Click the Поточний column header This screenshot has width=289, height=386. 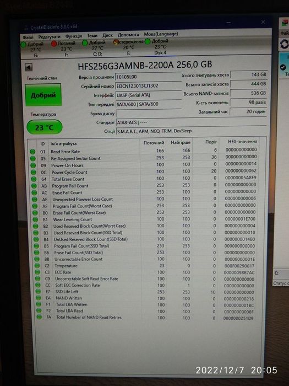(154, 142)
